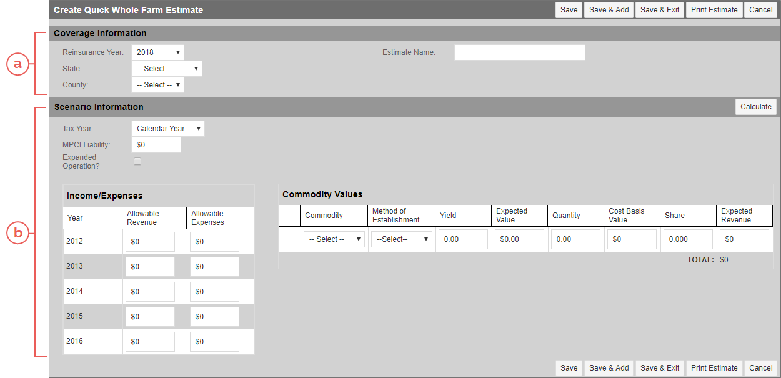Click Save & Add at the top
This screenshot has width=781, height=378.
[x=608, y=9]
